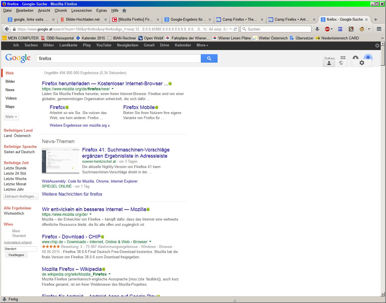Click YouTube in the Google bar
The image size is (386, 303).
click(x=104, y=45)
